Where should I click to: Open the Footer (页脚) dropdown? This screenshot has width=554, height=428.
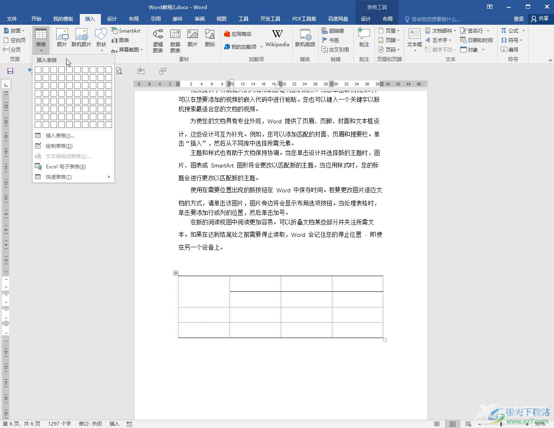389,40
